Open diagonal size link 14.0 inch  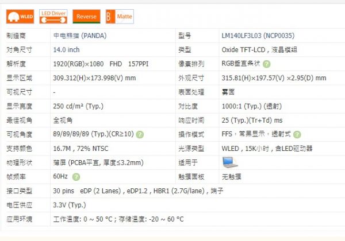(66, 50)
